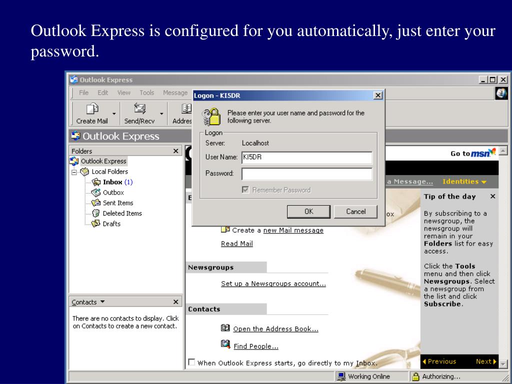
Task: Collapse the Local Folders tree node
Action: (x=74, y=172)
